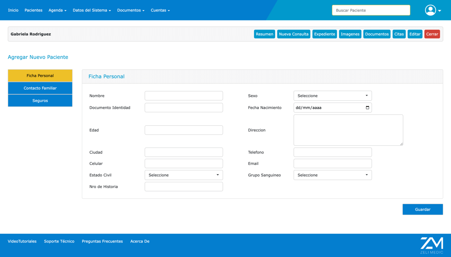Screen dimensions: 451x257
Task: Expand the Agenda menu
Action: coord(57,10)
